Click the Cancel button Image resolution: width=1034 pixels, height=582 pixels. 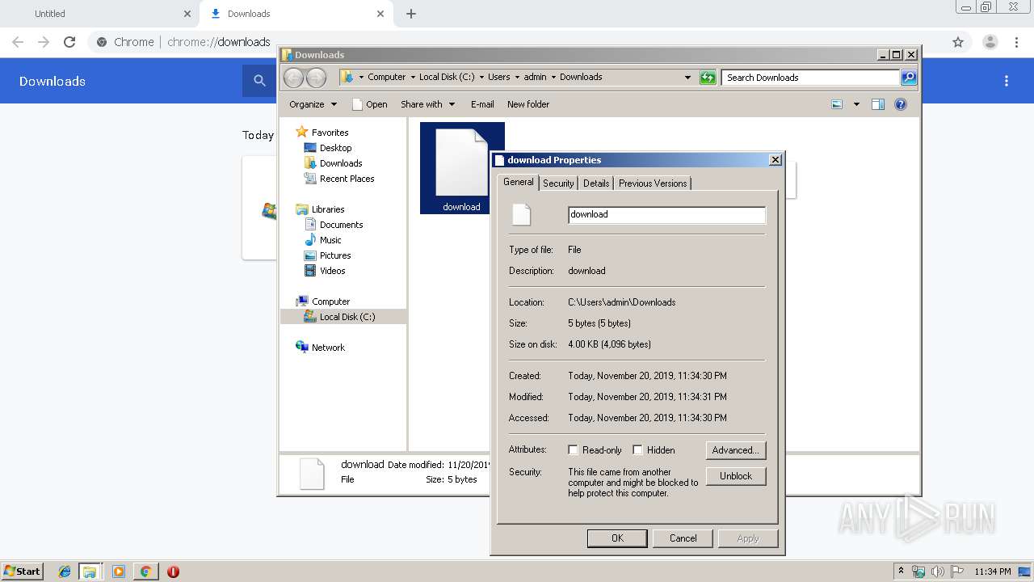[x=683, y=538]
